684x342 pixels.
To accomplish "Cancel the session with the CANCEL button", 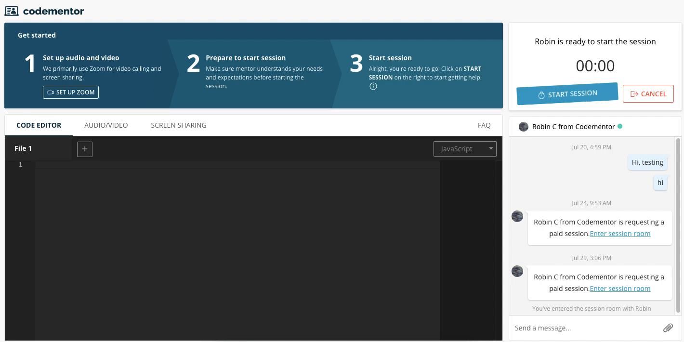I will pos(648,94).
